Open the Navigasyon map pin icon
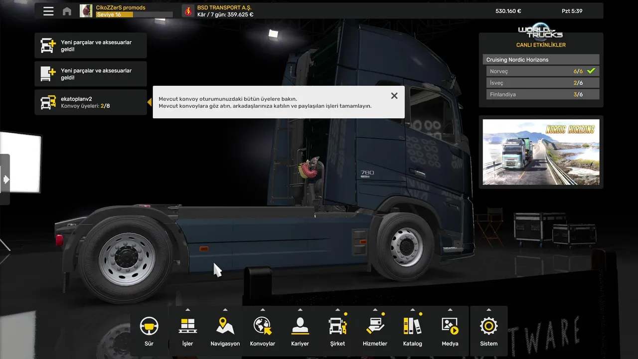This screenshot has width=638, height=359. tap(225, 326)
